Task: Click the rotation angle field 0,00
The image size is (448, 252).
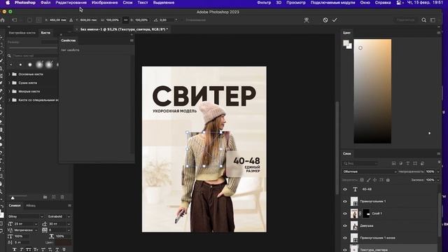Action: point(167,20)
